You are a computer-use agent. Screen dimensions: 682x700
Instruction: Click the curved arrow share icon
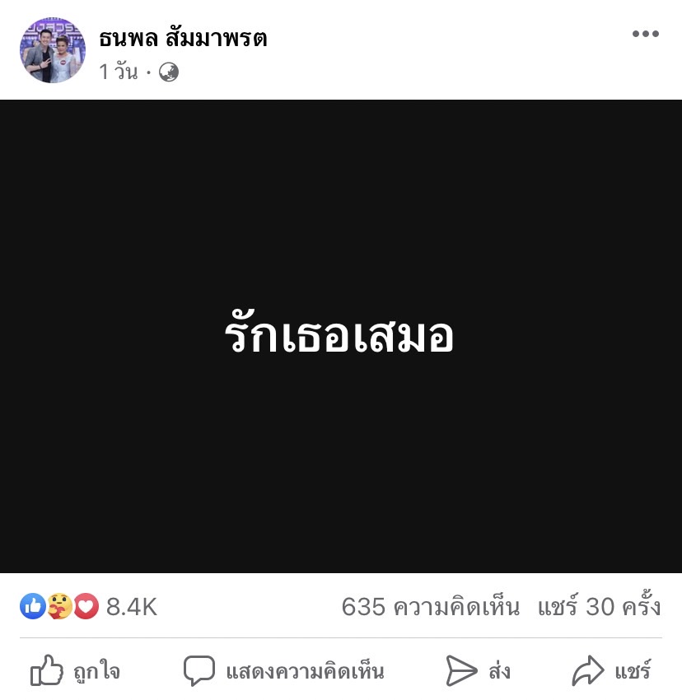point(588,670)
